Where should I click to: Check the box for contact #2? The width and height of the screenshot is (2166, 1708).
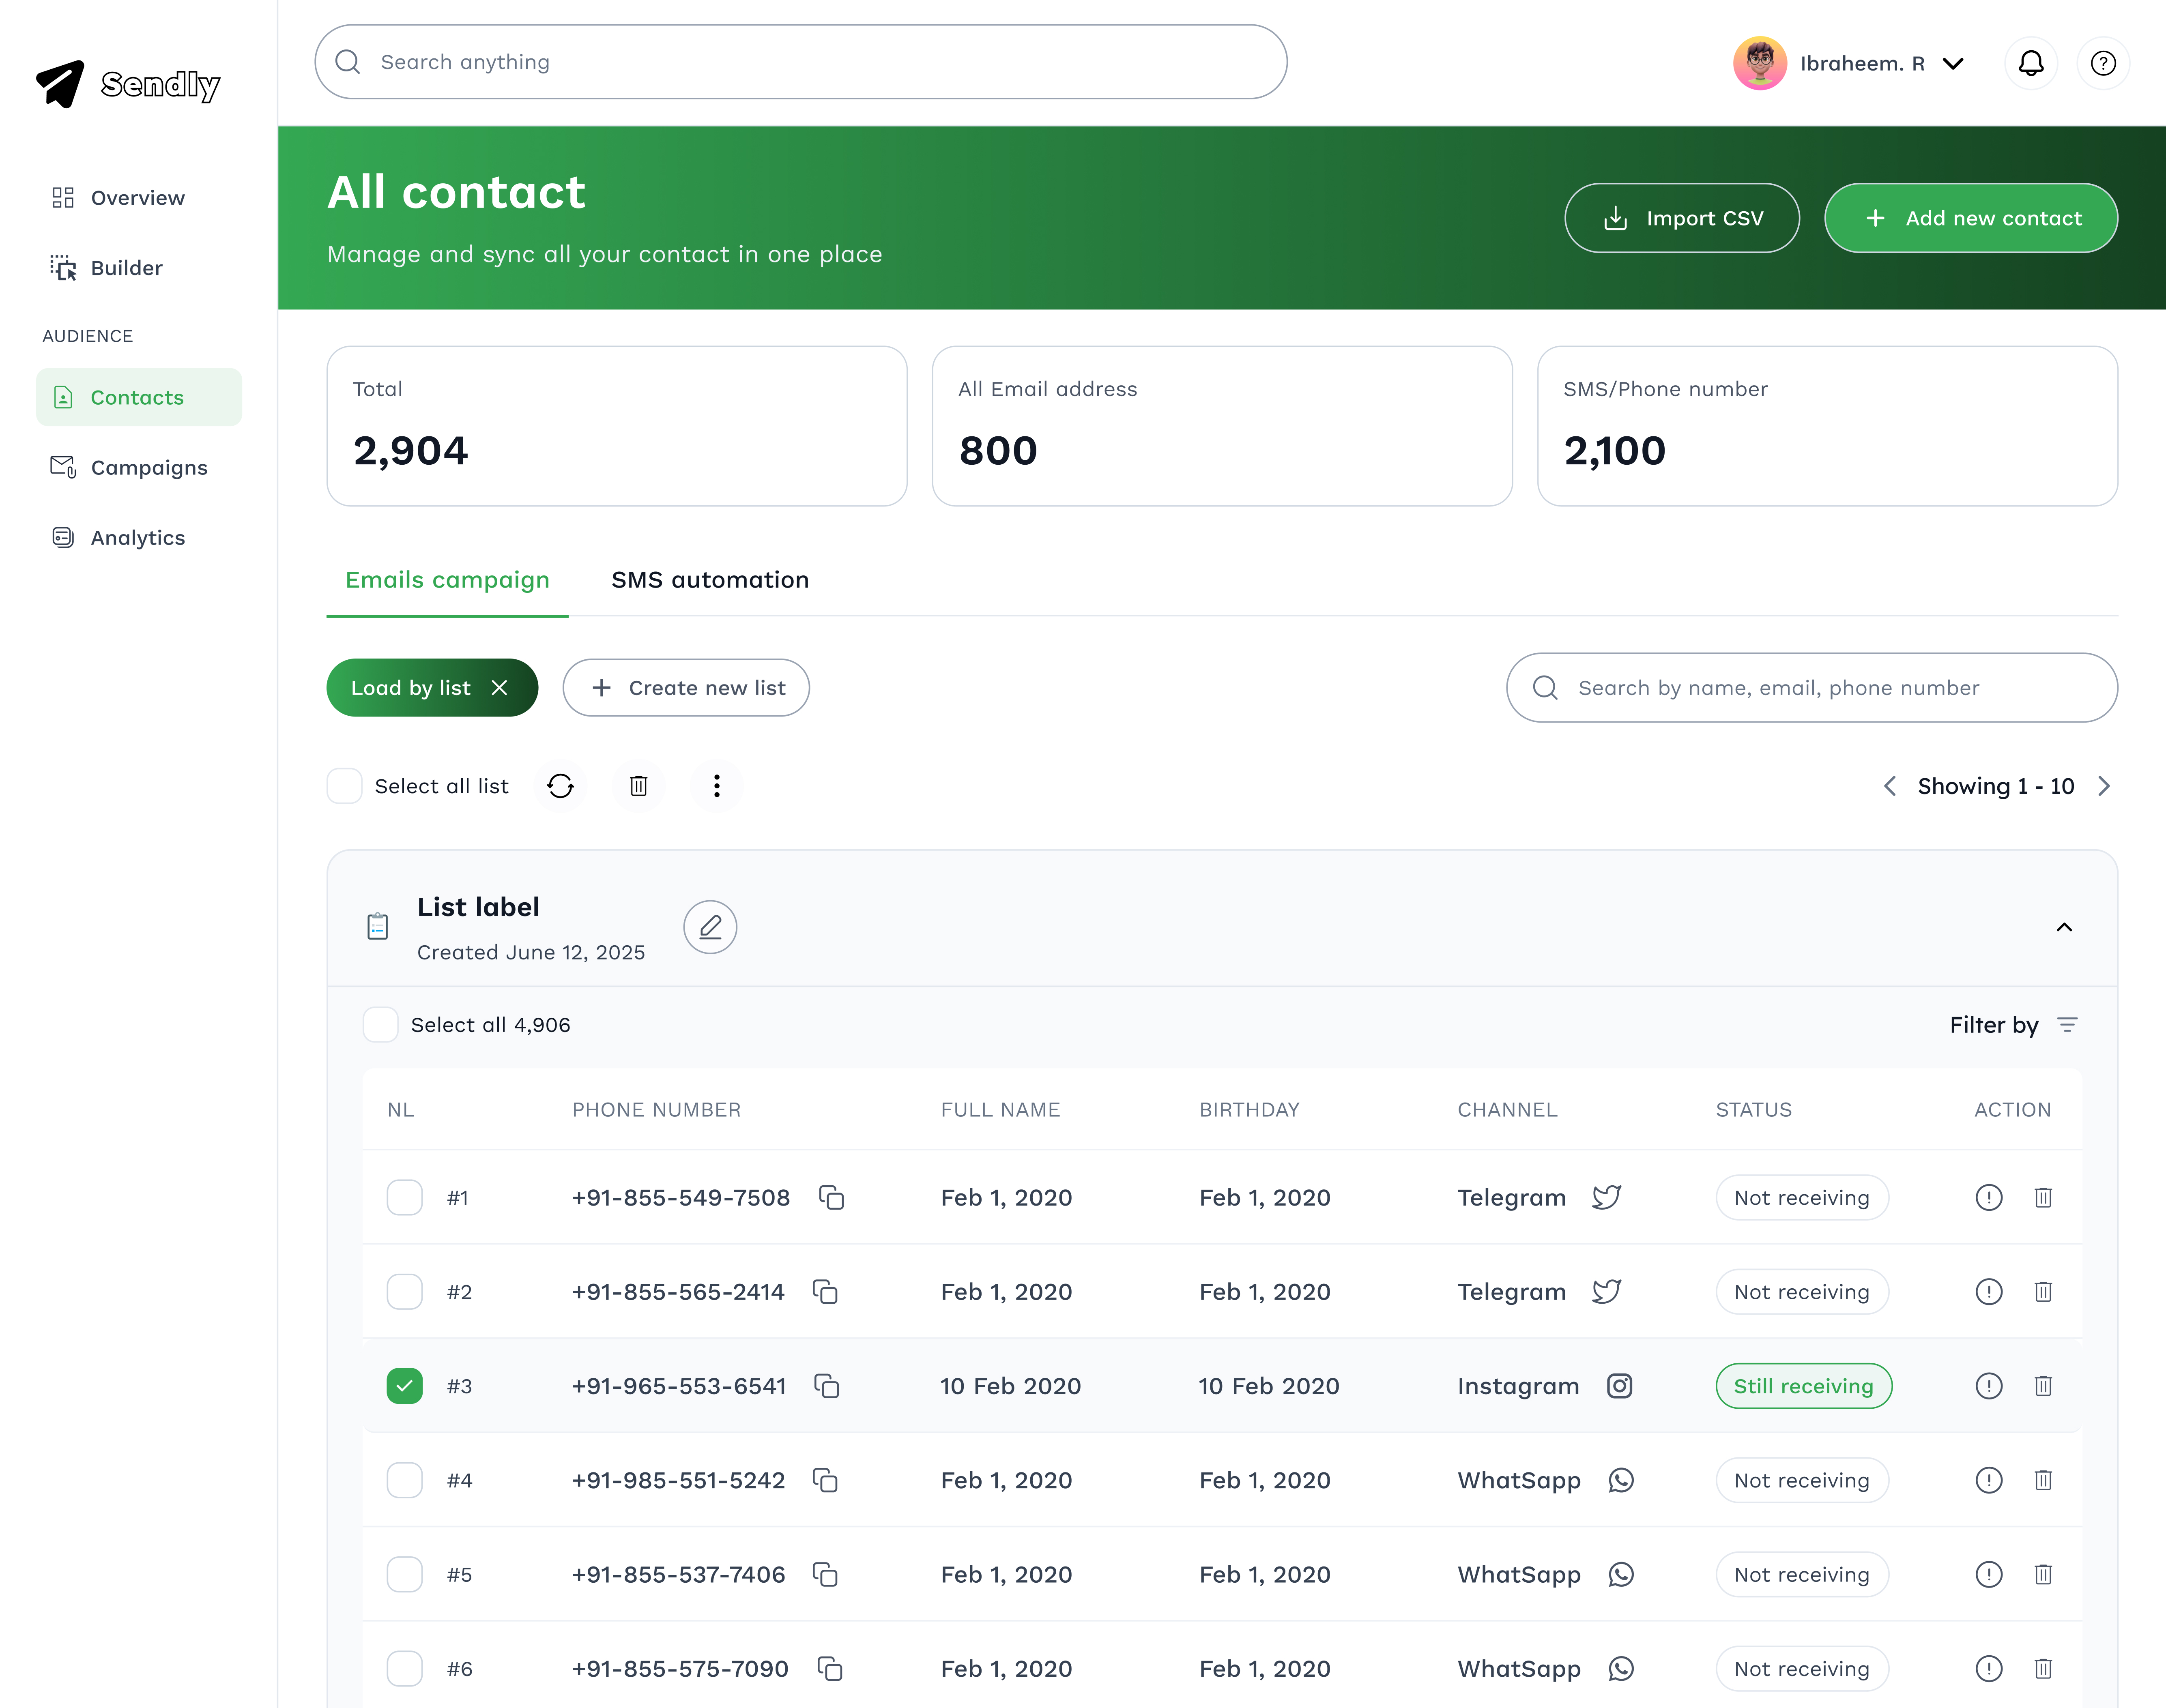click(x=405, y=1291)
